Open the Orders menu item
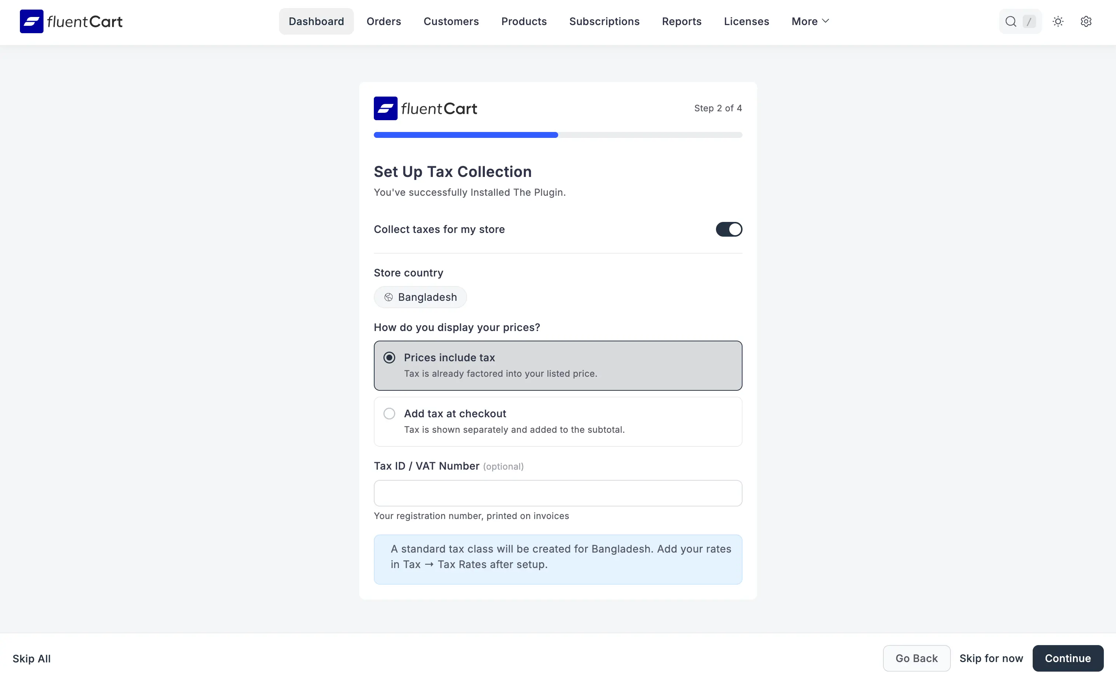 click(384, 21)
